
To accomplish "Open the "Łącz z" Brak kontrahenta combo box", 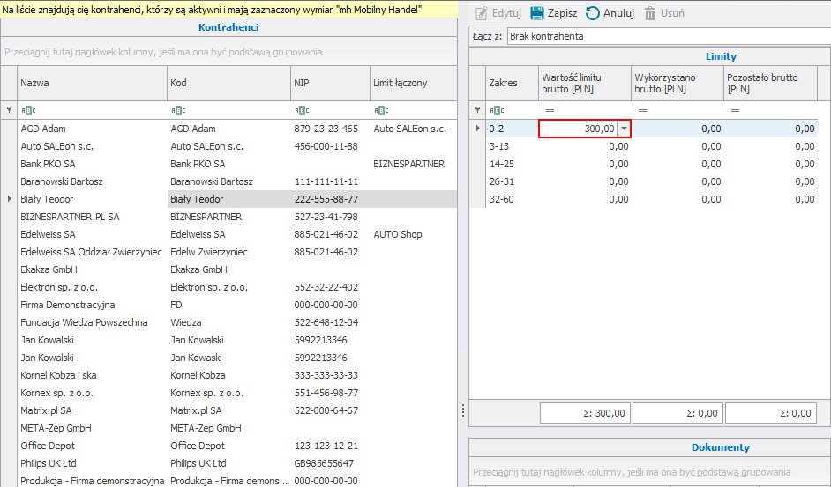I will click(x=666, y=36).
